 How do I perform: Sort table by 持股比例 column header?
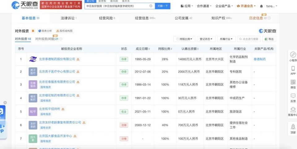pos(165,49)
